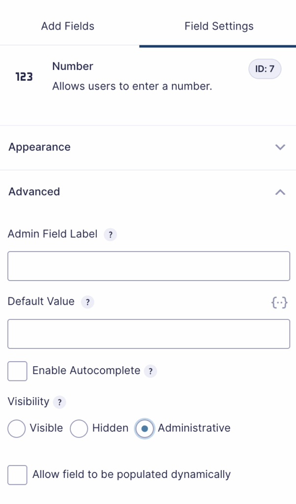Viewport: 296px width, 504px height.
Task: Enable the Autocomplete checkbox
Action: tap(17, 371)
